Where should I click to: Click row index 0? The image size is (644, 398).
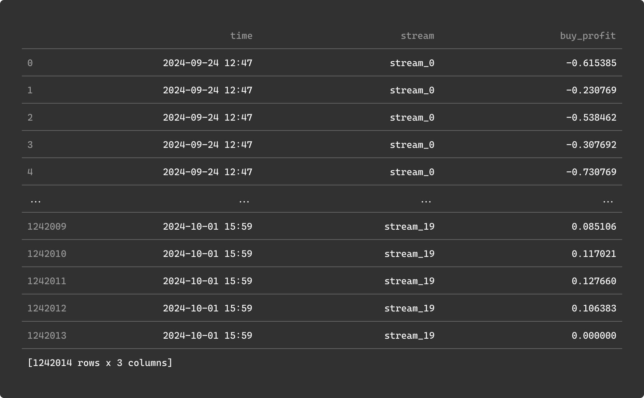point(30,63)
